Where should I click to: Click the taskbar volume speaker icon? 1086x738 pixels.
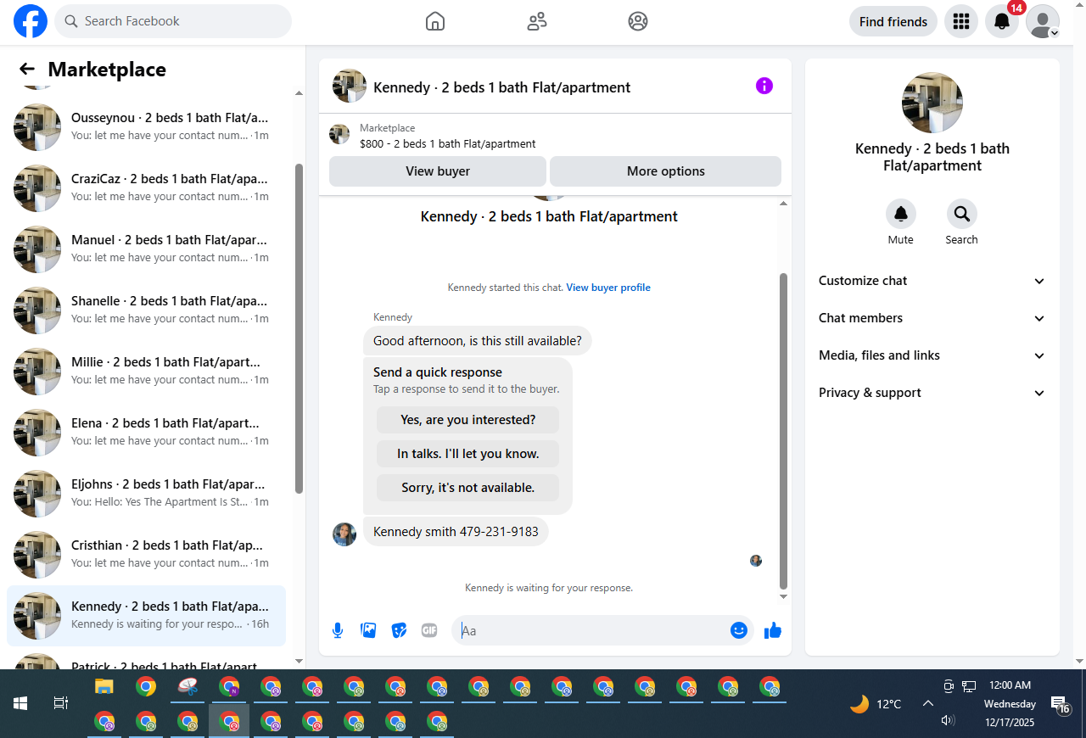point(949,720)
